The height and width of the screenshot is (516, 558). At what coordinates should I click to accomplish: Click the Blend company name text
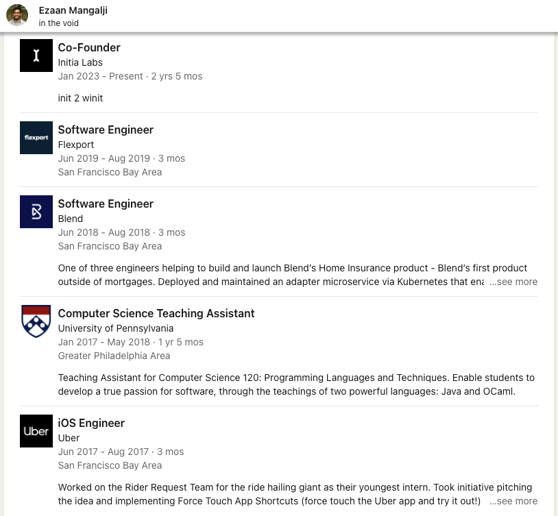click(71, 219)
